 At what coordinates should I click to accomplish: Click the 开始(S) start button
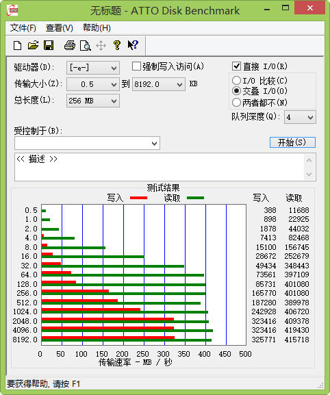pyautogui.click(x=292, y=142)
